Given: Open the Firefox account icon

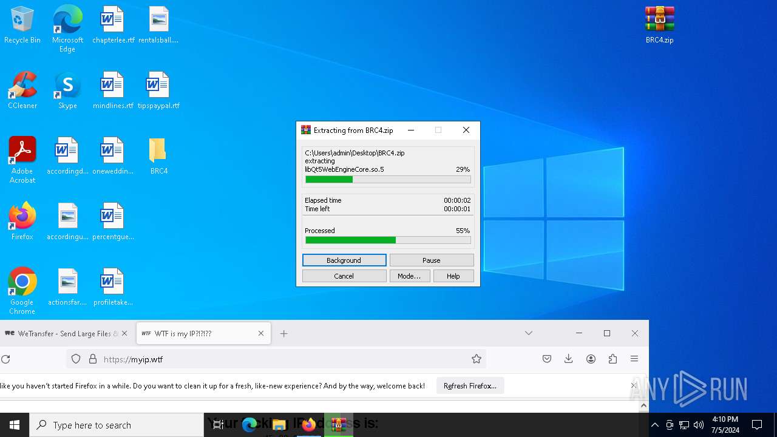Looking at the screenshot, I should coord(591,359).
